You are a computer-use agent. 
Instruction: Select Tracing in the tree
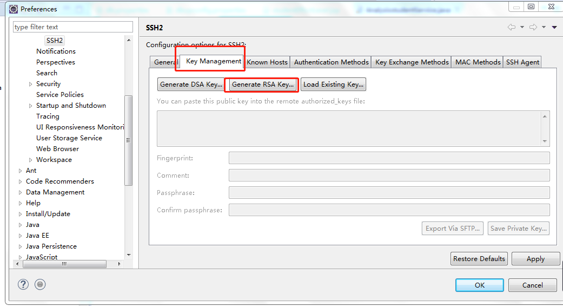tap(48, 116)
